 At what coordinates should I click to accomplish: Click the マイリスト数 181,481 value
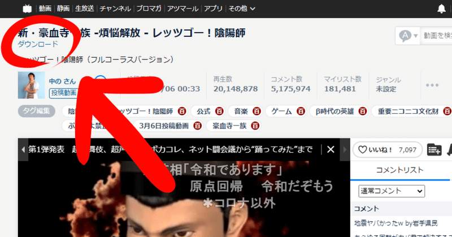[x=340, y=89]
